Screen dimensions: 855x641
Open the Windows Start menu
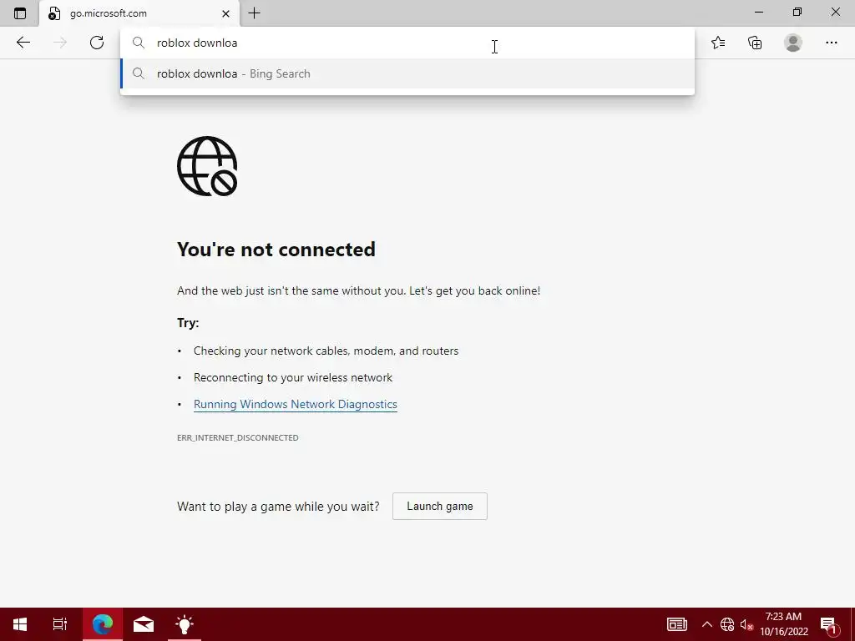point(20,624)
